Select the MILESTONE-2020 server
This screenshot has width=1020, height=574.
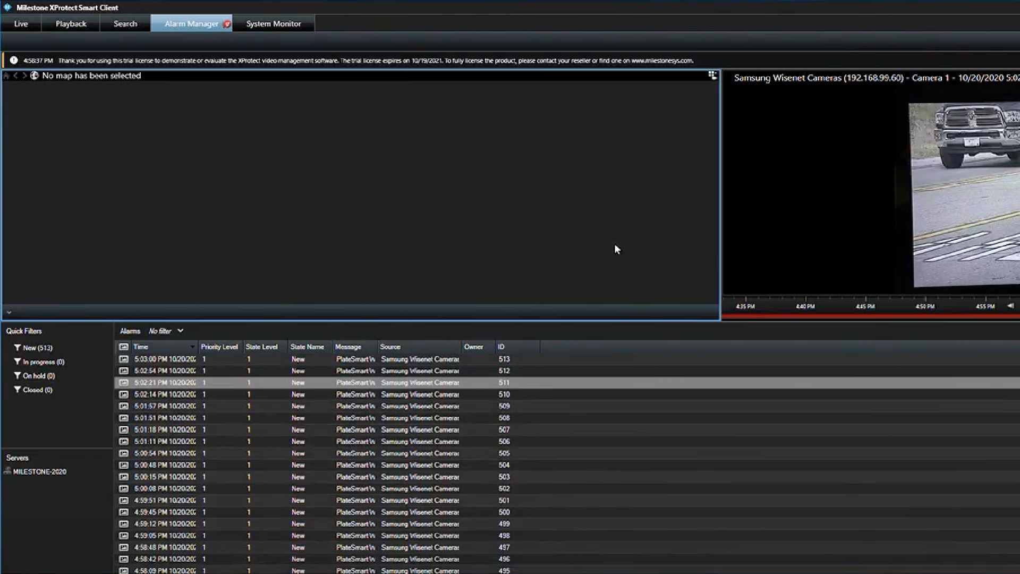coord(35,471)
